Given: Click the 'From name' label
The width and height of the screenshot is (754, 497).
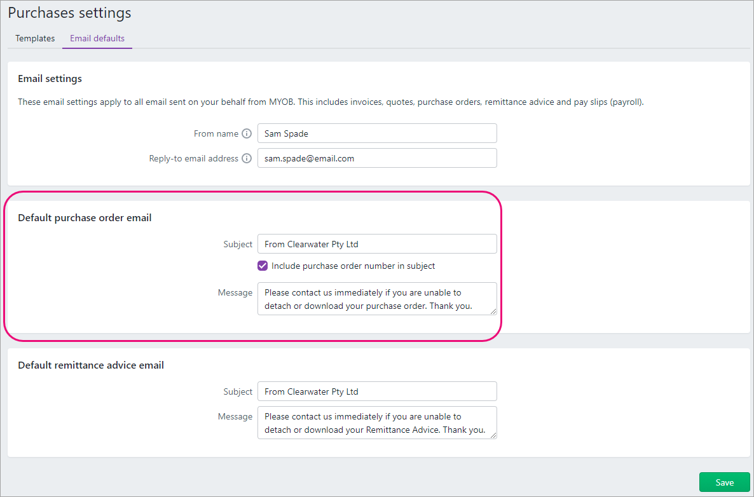Looking at the screenshot, I should coord(216,133).
